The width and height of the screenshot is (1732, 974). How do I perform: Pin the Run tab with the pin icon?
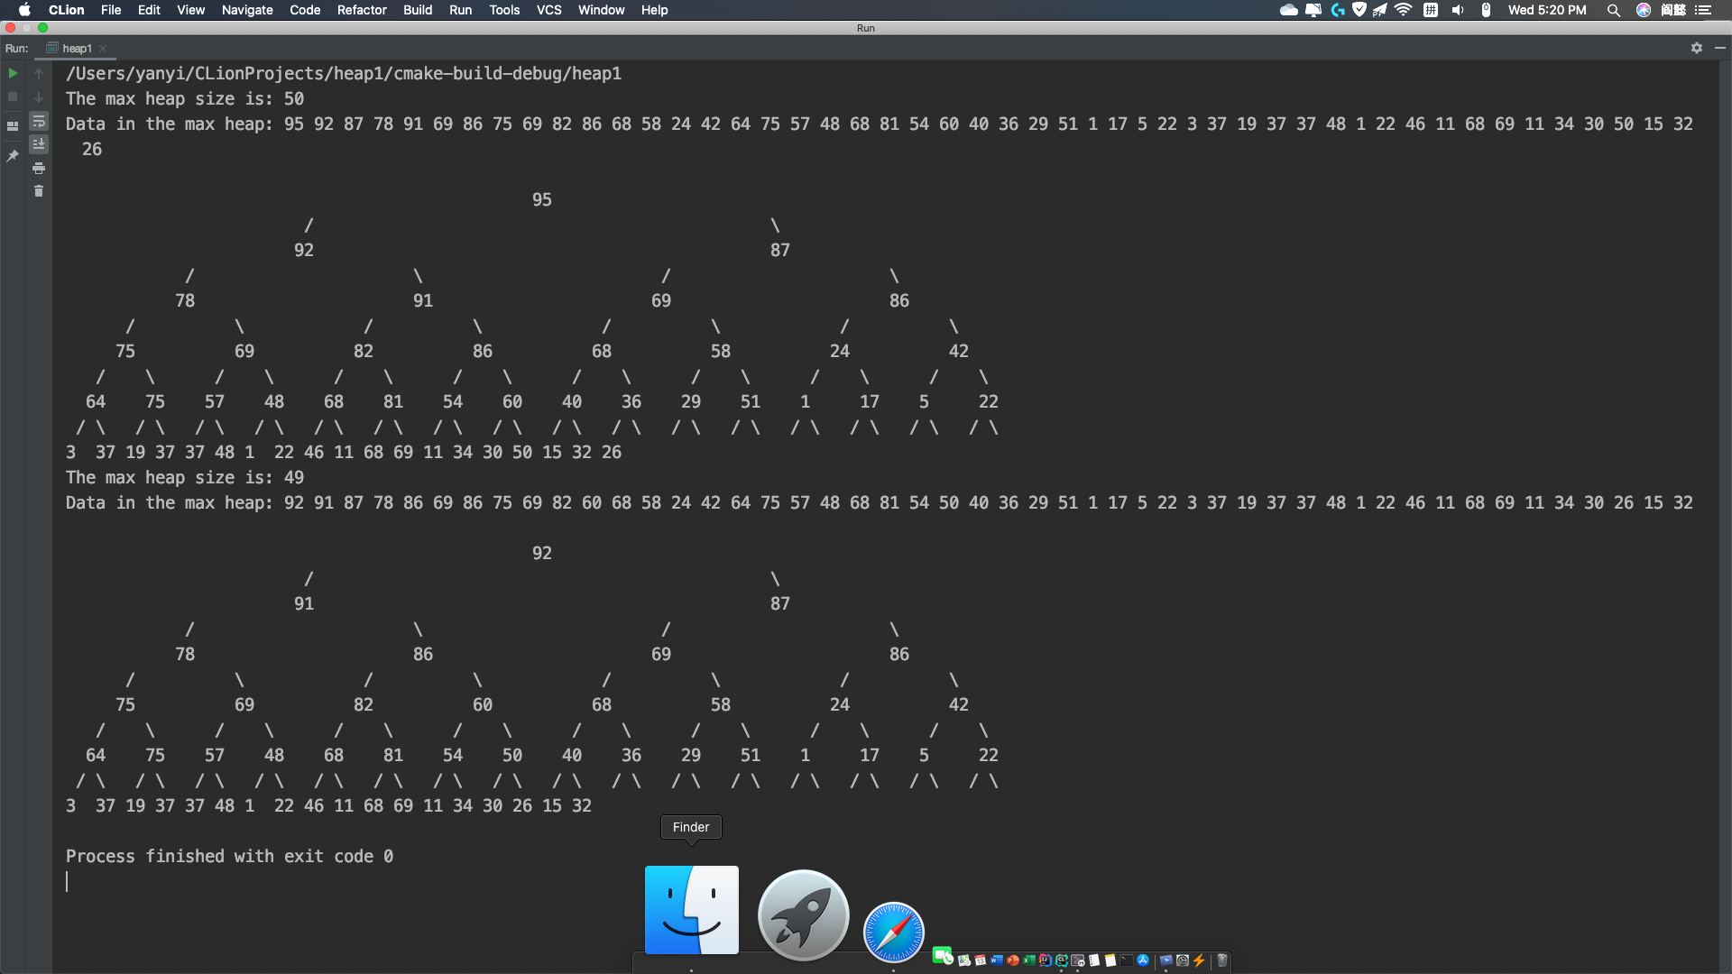point(13,156)
